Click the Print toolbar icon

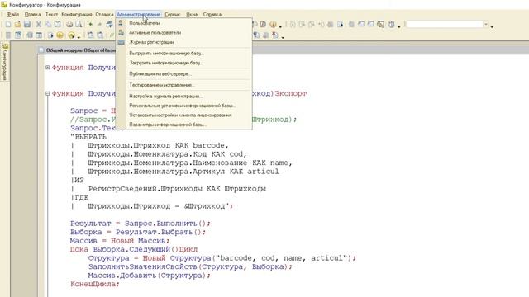click(69, 25)
